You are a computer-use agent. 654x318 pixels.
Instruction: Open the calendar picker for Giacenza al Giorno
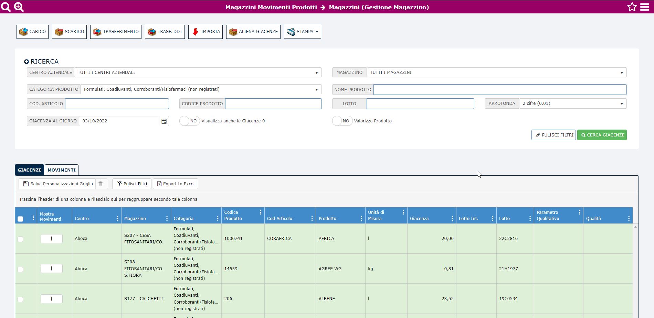pos(164,121)
